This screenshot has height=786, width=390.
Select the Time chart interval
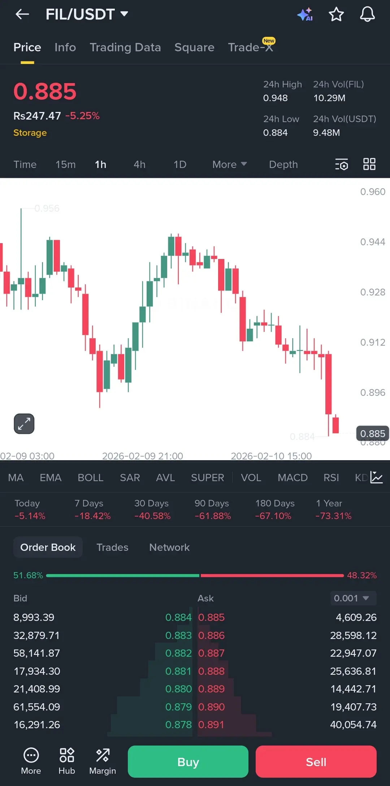[25, 164]
